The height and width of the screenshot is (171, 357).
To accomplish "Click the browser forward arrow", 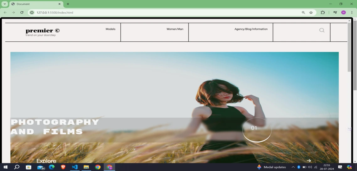I will [13, 13].
